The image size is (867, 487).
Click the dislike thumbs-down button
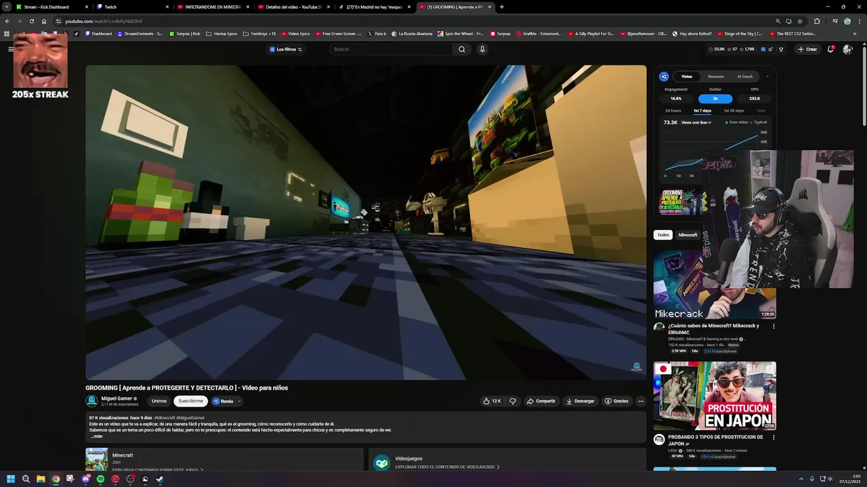(513, 401)
